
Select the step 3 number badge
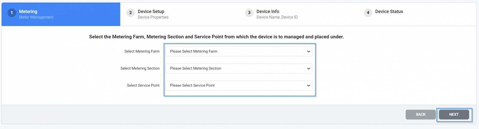[x=249, y=13]
